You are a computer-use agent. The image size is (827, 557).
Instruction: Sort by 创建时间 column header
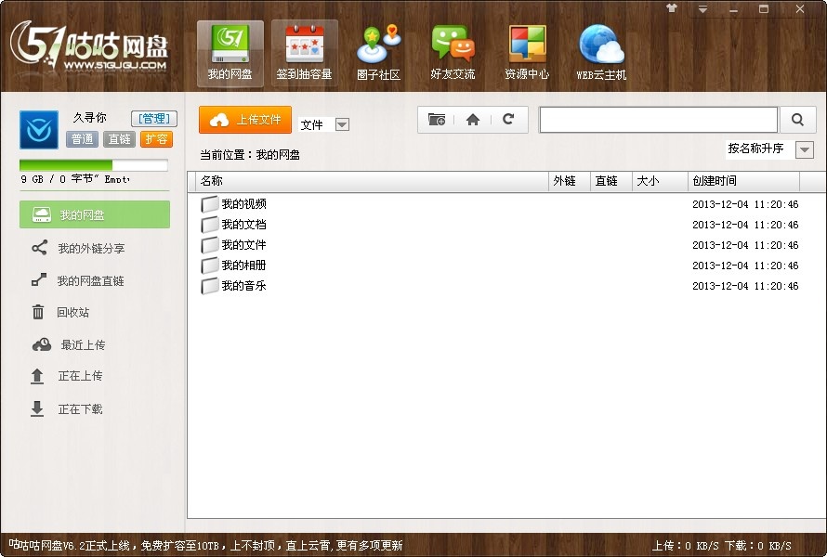[x=744, y=181]
